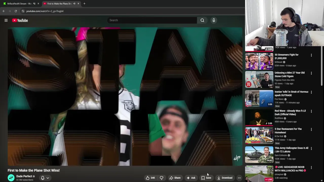Image resolution: width=324 pixels, height=182 pixels.
Task: Save video to a playlist
Action: [x=206, y=178]
